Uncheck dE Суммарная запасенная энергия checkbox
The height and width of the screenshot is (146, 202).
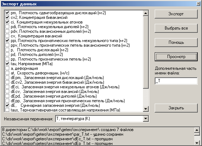(7, 105)
